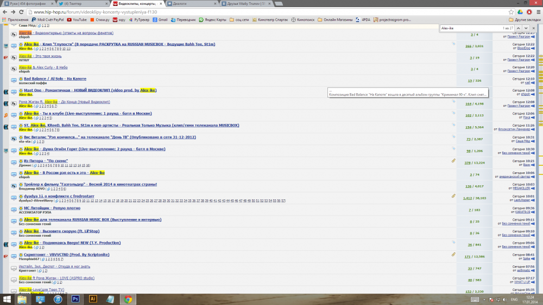Viewport: 543px width, 305px height.
Task: Open the Windows Start button
Action: tap(7, 299)
